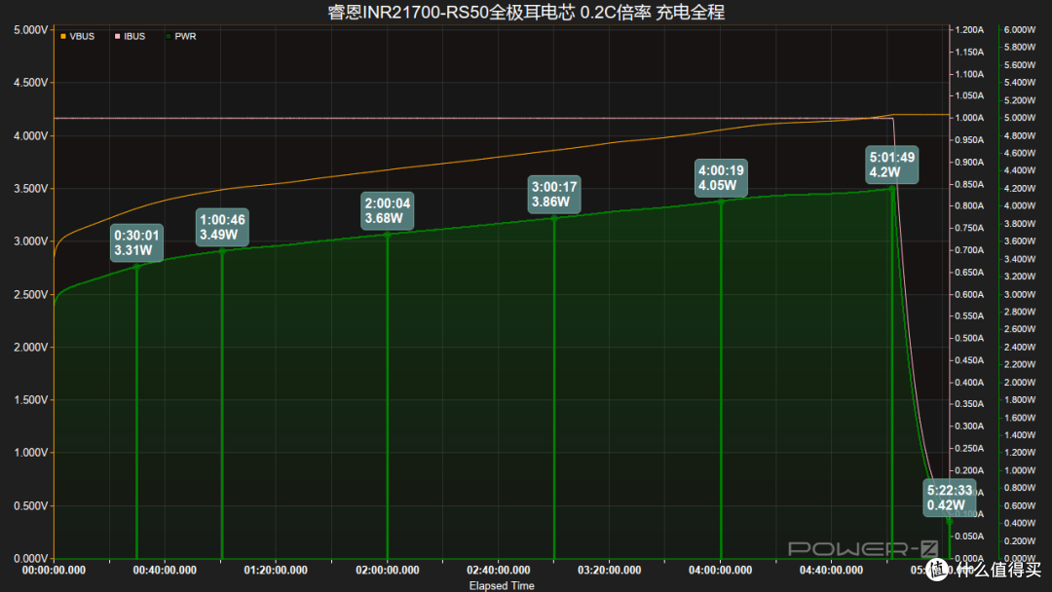This screenshot has height=592, width=1052.
Task: Click the 01:20:00.000 time axis label
Action: pyautogui.click(x=276, y=570)
